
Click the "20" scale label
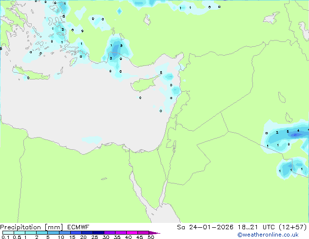(x=83, y=237)
